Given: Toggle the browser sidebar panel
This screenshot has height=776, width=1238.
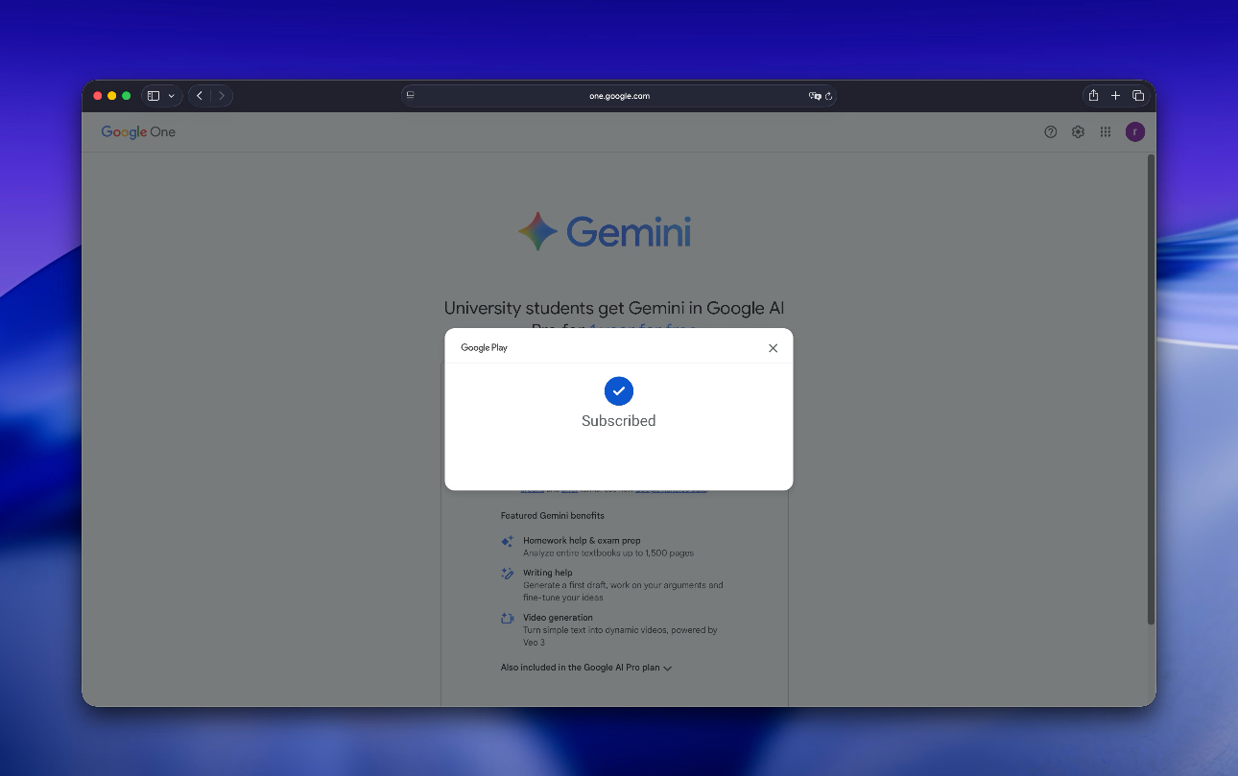Looking at the screenshot, I should coord(153,96).
